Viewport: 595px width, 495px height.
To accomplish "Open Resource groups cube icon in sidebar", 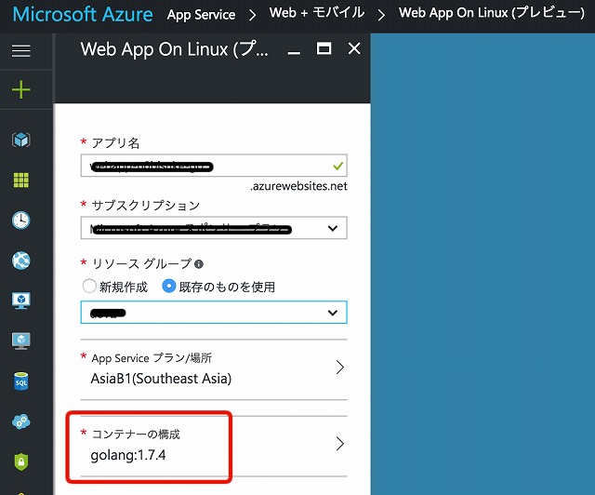I will [x=20, y=140].
